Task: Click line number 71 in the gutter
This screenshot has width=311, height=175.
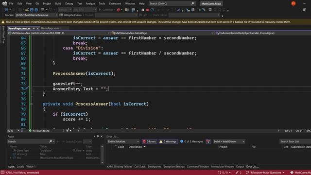Action: coord(23,73)
